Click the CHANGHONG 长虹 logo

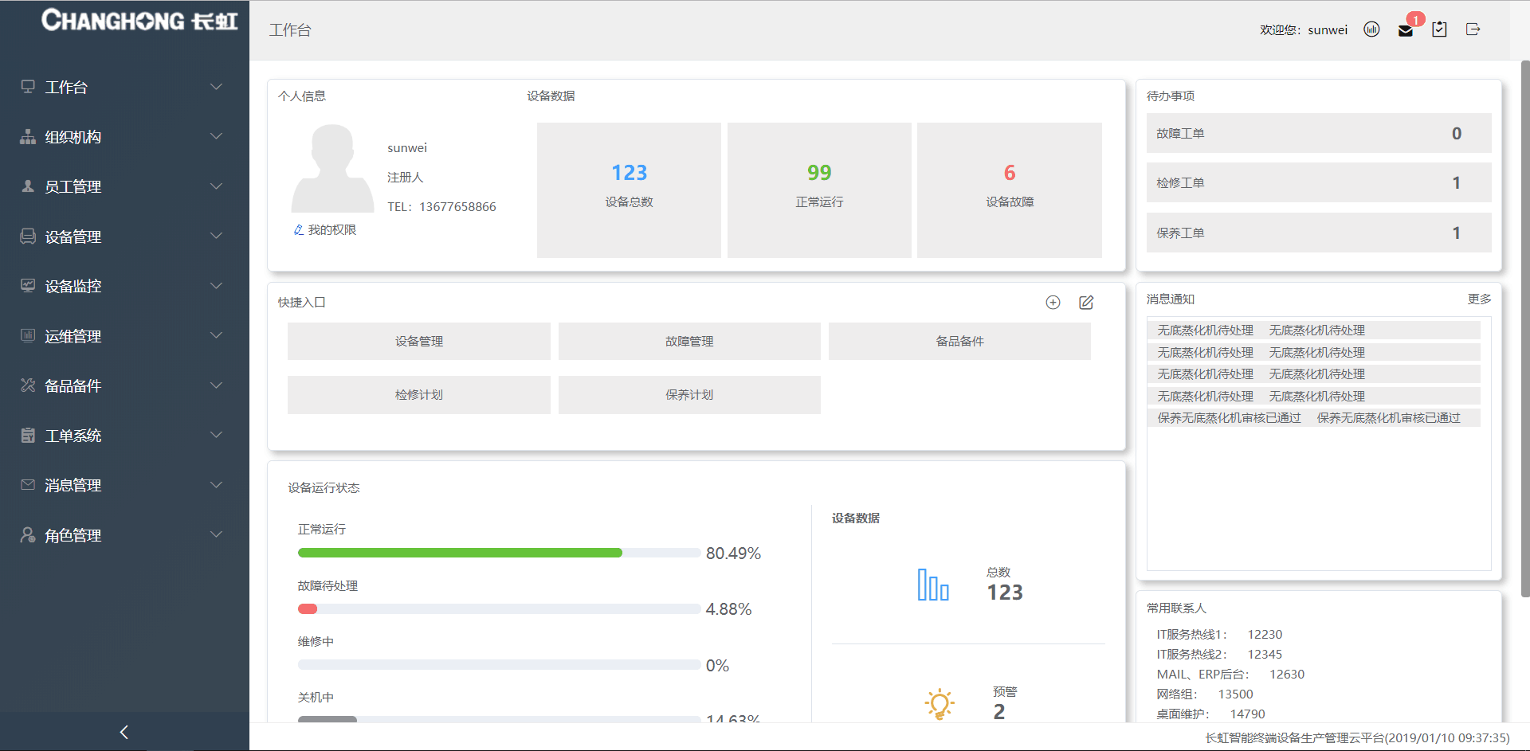pos(139,20)
